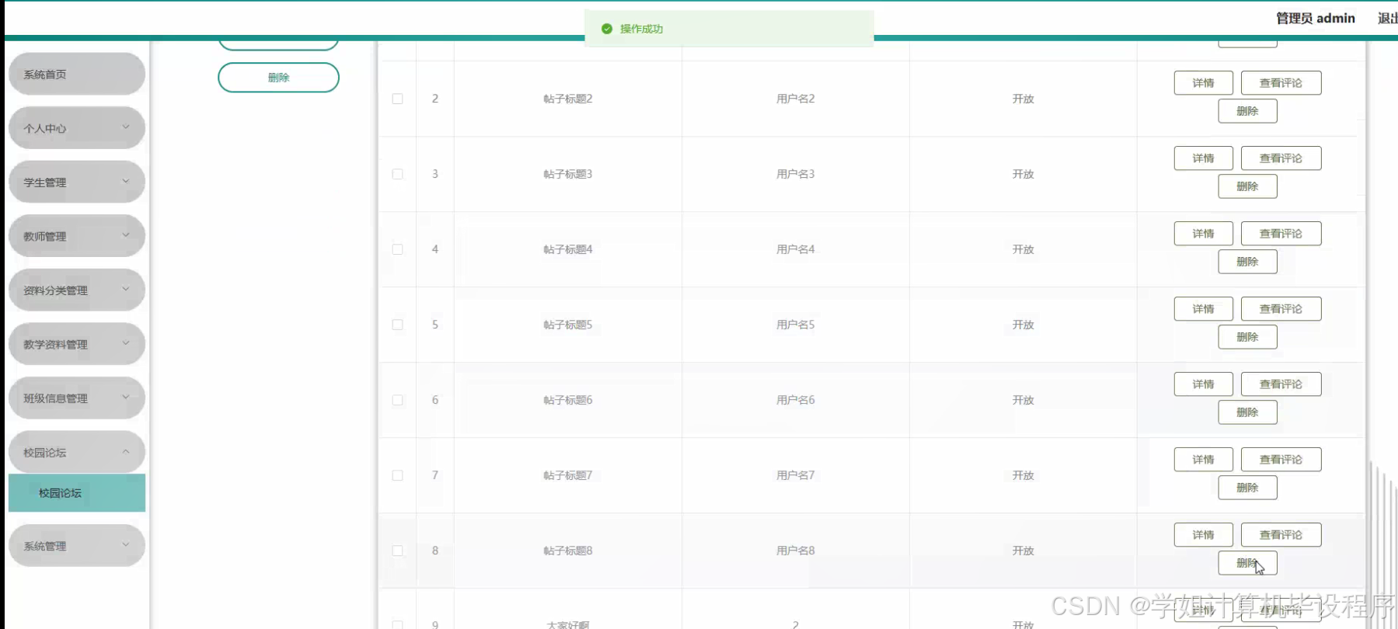This screenshot has width=1398, height=629.
Task: Open the 教师管理 sidebar menu
Action: 77,236
